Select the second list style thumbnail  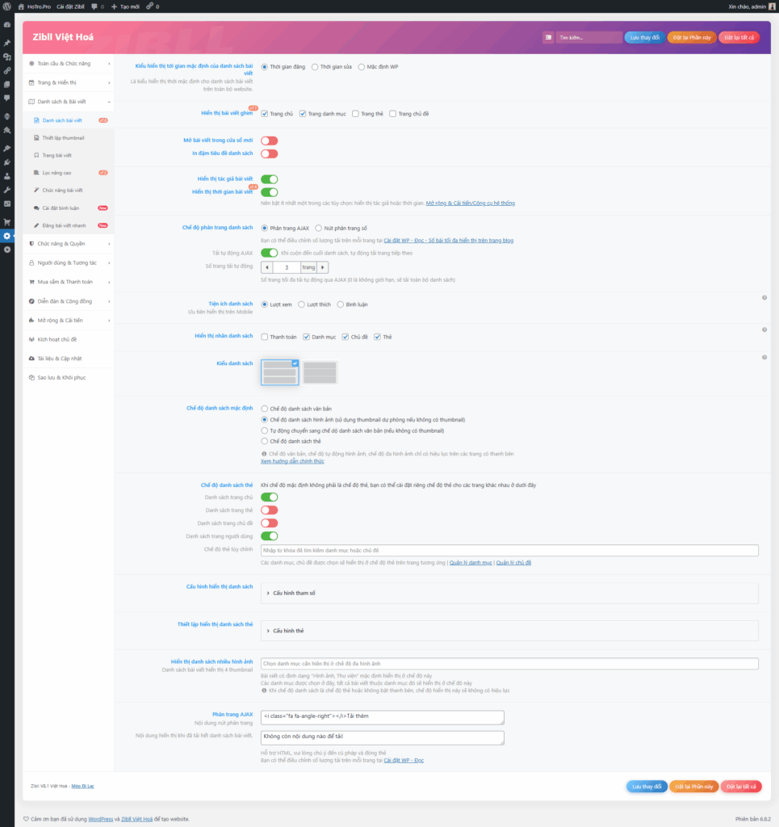(x=320, y=372)
